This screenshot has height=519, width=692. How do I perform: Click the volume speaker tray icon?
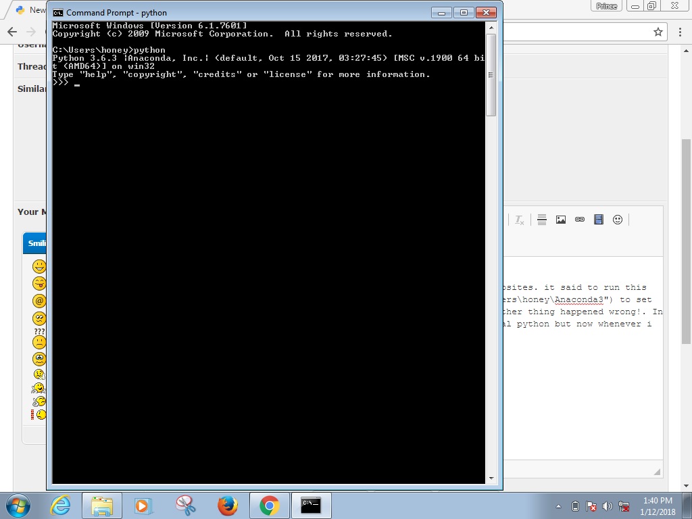click(606, 506)
